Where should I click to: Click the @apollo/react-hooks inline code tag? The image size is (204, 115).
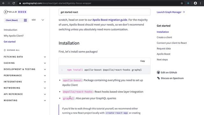coord(78,92)
